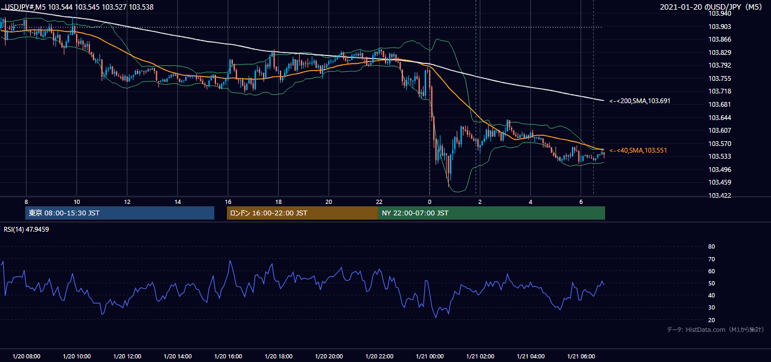Click time label 1/21 02:00
Viewport: 771px width, 362px height.
[x=480, y=357]
